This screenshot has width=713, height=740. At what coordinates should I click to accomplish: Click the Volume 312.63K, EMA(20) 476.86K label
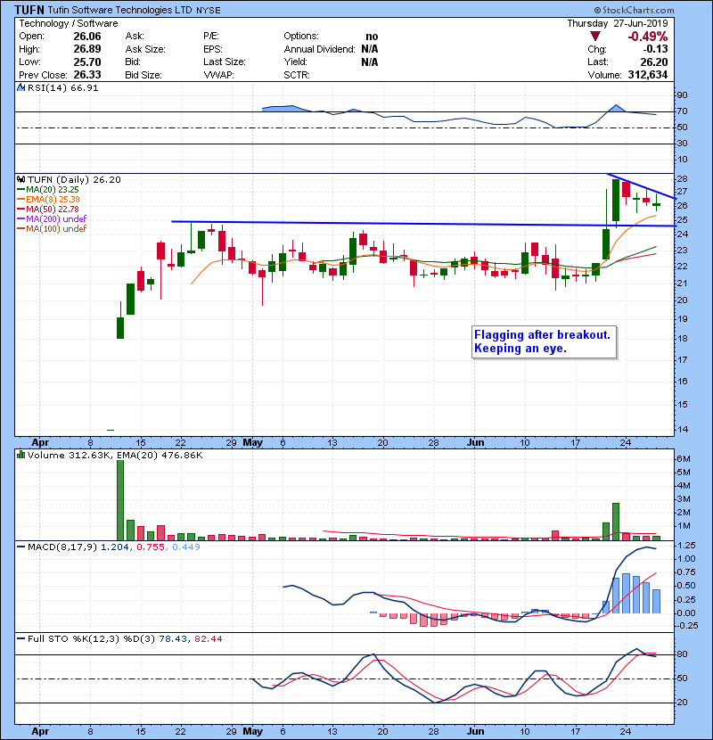pyautogui.click(x=115, y=455)
